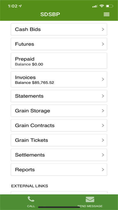Open the Grain Contracts menu item
Viewport: 118px width, 210px height.
(59, 125)
